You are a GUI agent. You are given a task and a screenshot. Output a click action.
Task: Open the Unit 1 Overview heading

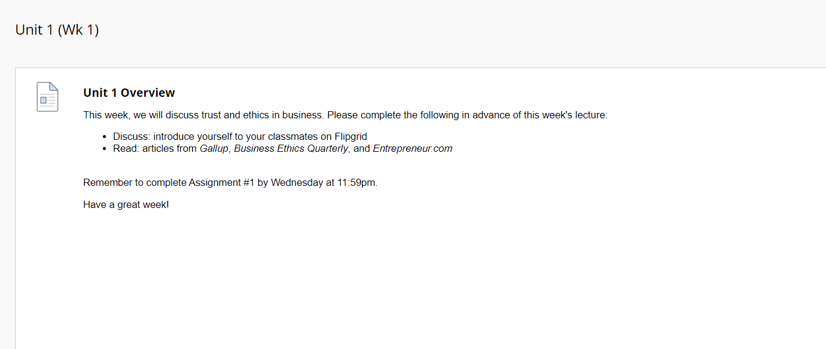click(129, 93)
